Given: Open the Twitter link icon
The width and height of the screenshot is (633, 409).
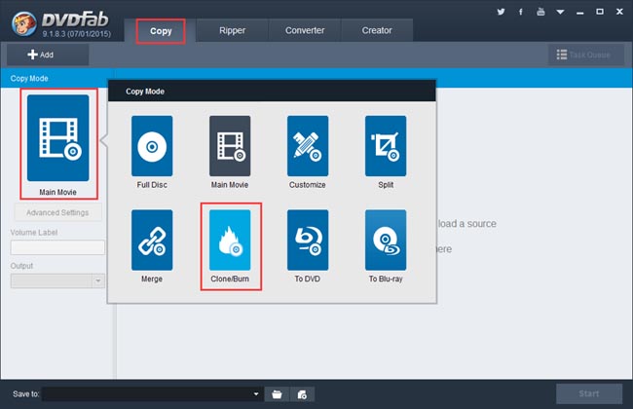Looking at the screenshot, I should point(501,12).
